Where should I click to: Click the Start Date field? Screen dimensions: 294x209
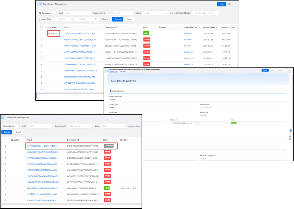pos(62,19)
